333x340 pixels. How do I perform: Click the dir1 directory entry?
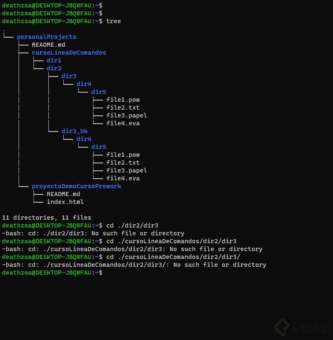click(x=54, y=60)
